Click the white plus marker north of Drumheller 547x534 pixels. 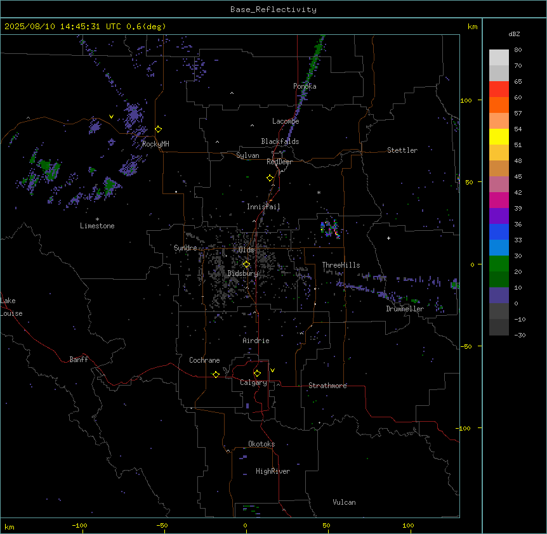388,238
